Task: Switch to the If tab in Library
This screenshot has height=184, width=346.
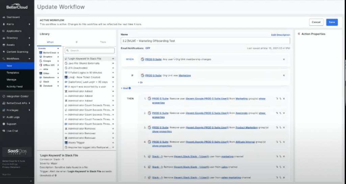Action: click(x=76, y=42)
